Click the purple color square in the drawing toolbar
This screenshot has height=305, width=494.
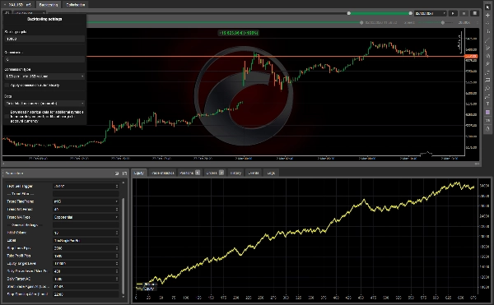(487, 113)
